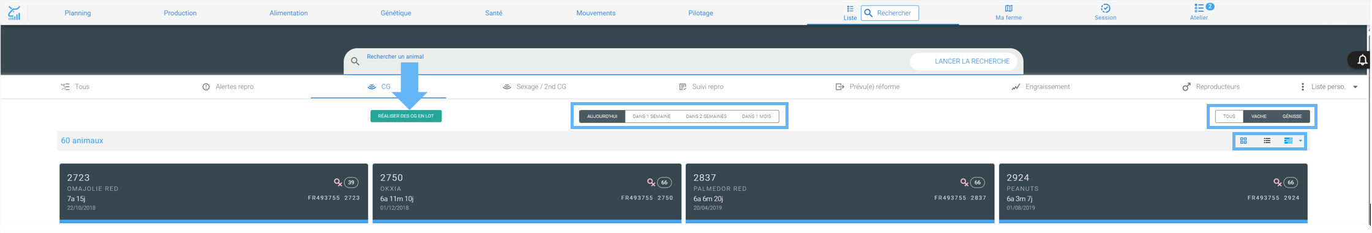
Task: Click RÉALISER DES CG EN LOT button
Action: click(x=406, y=116)
